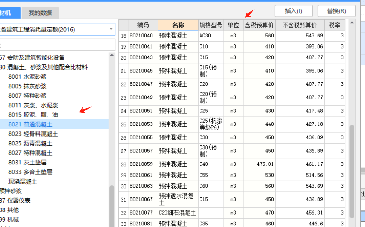Select 预拌砂浆 tree node
365x227 pixels.
[11, 191]
